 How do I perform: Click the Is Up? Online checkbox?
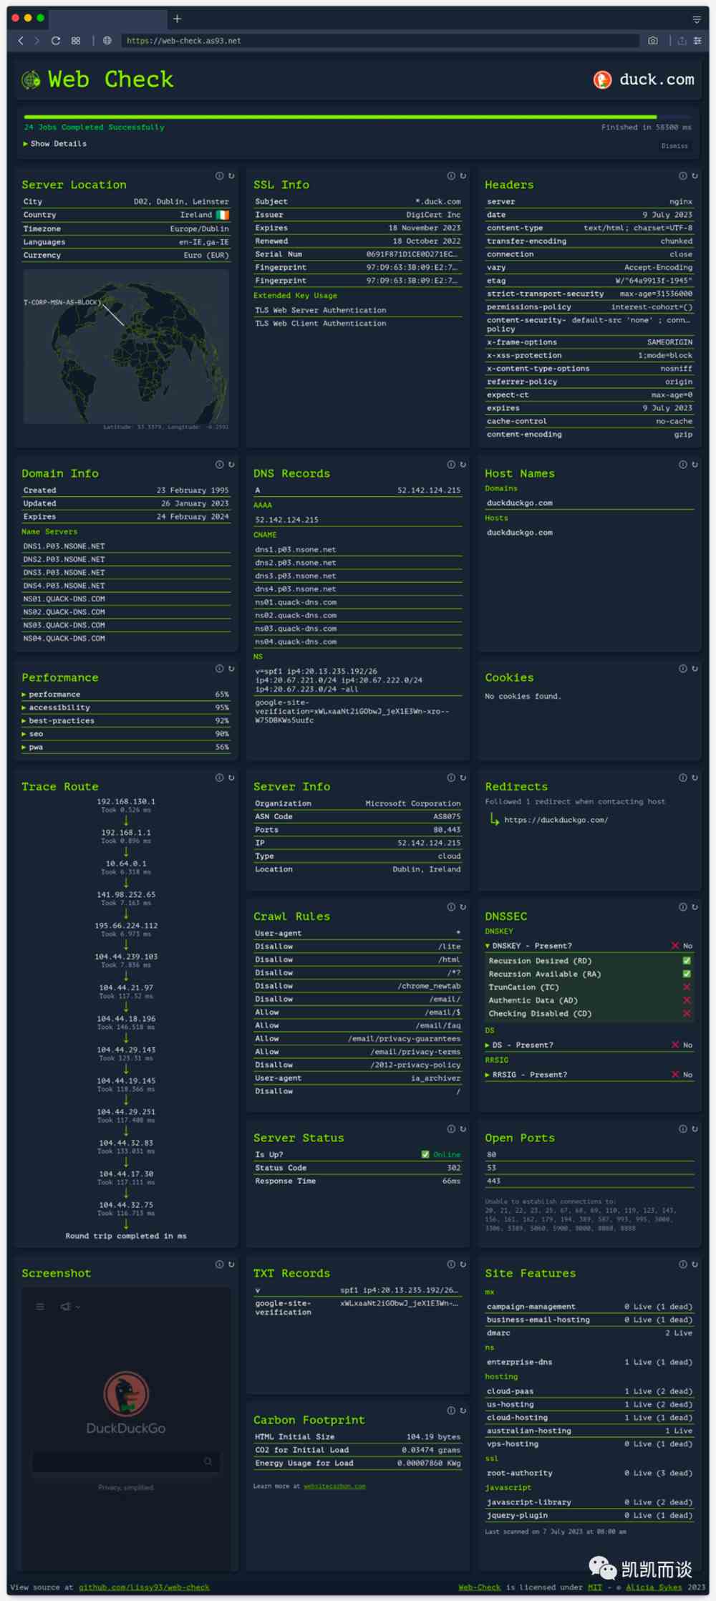point(425,1154)
